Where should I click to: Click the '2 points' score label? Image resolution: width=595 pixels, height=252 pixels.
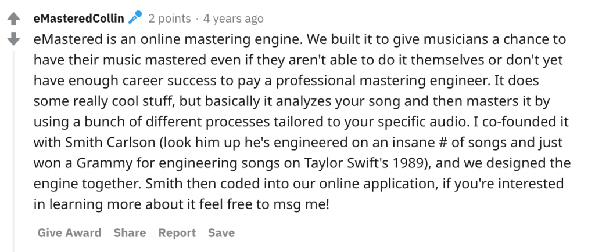click(x=169, y=19)
